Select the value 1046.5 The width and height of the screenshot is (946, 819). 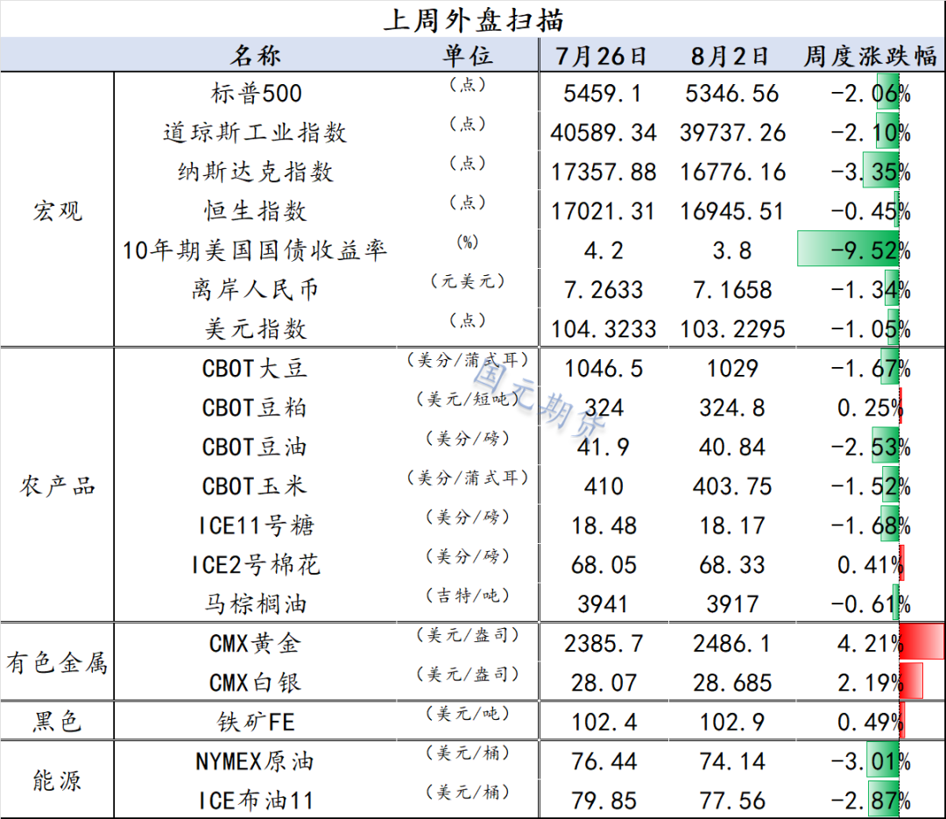point(604,368)
